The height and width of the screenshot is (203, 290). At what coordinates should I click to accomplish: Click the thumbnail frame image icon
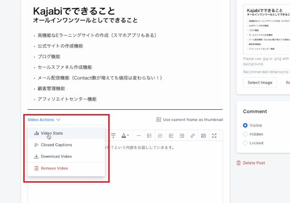(x=159, y=120)
